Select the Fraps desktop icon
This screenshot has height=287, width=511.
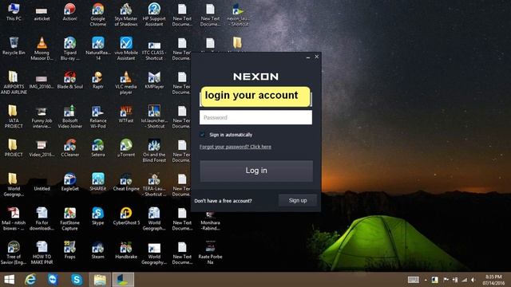tap(69, 250)
